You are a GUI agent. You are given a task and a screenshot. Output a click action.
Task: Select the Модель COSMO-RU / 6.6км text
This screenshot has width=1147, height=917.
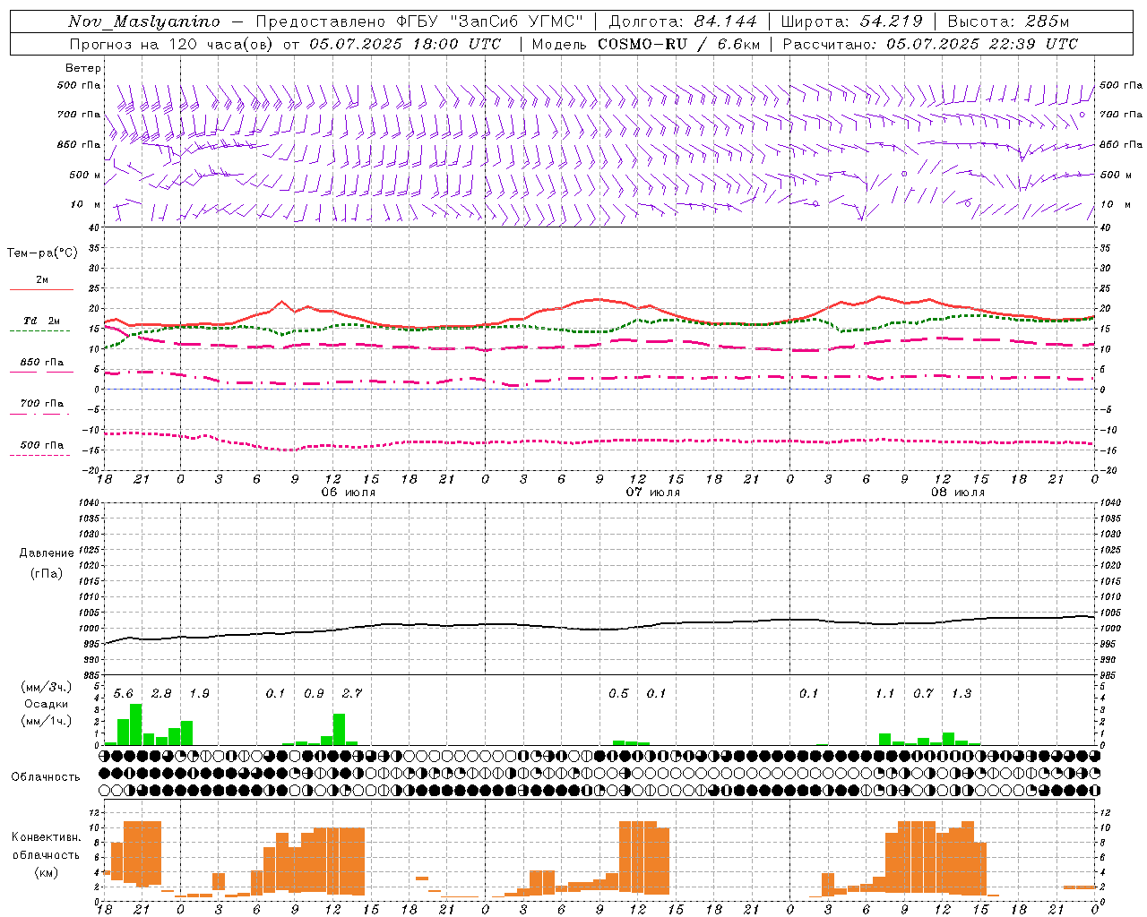(x=646, y=44)
